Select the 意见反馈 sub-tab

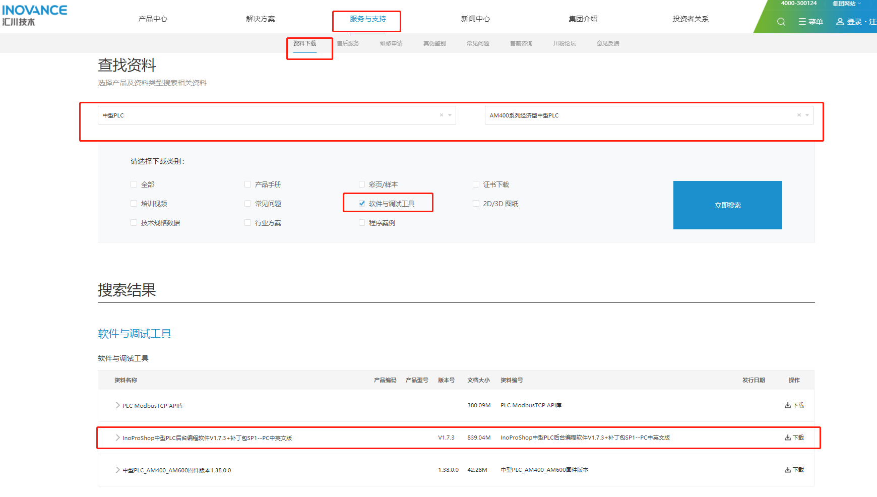click(608, 43)
